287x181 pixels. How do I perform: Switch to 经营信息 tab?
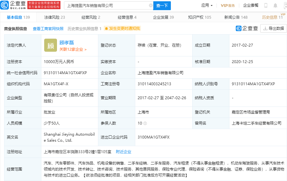(x=127, y=17)
